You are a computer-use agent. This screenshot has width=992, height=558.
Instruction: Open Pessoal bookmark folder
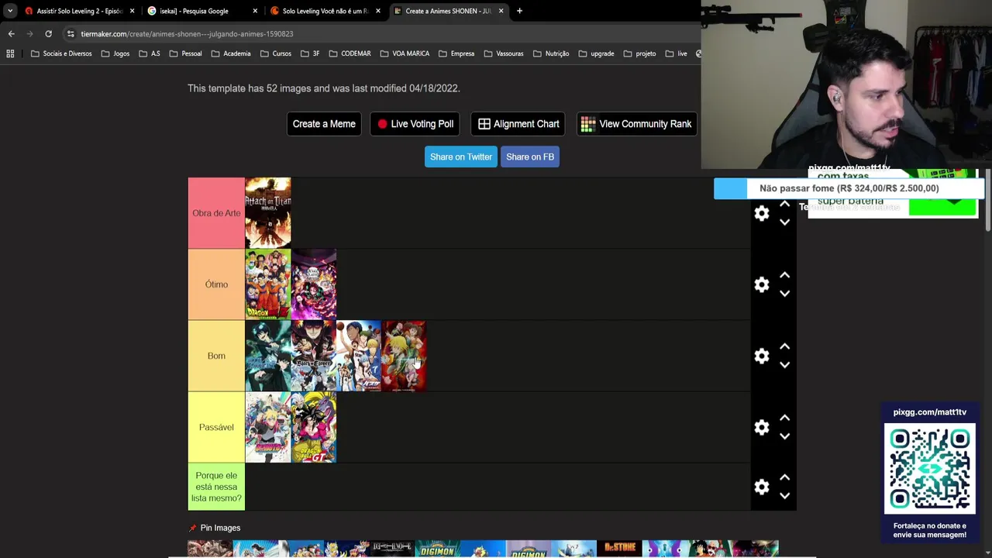[x=184, y=53]
